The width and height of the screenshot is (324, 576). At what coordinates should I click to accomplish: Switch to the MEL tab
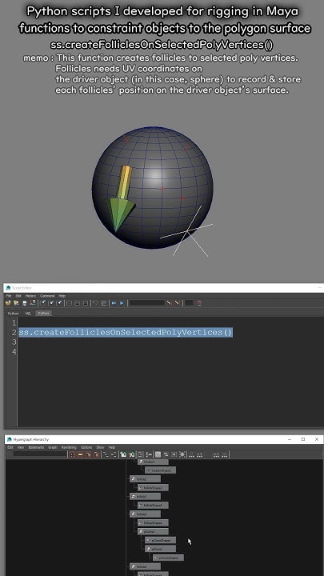[x=28, y=314]
